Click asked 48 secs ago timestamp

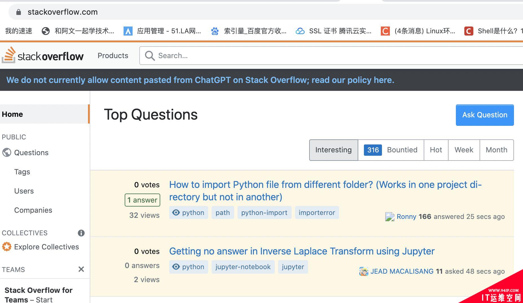(475, 271)
